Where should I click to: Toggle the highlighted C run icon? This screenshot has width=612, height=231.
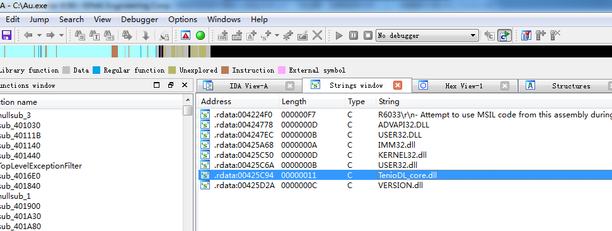point(505,35)
